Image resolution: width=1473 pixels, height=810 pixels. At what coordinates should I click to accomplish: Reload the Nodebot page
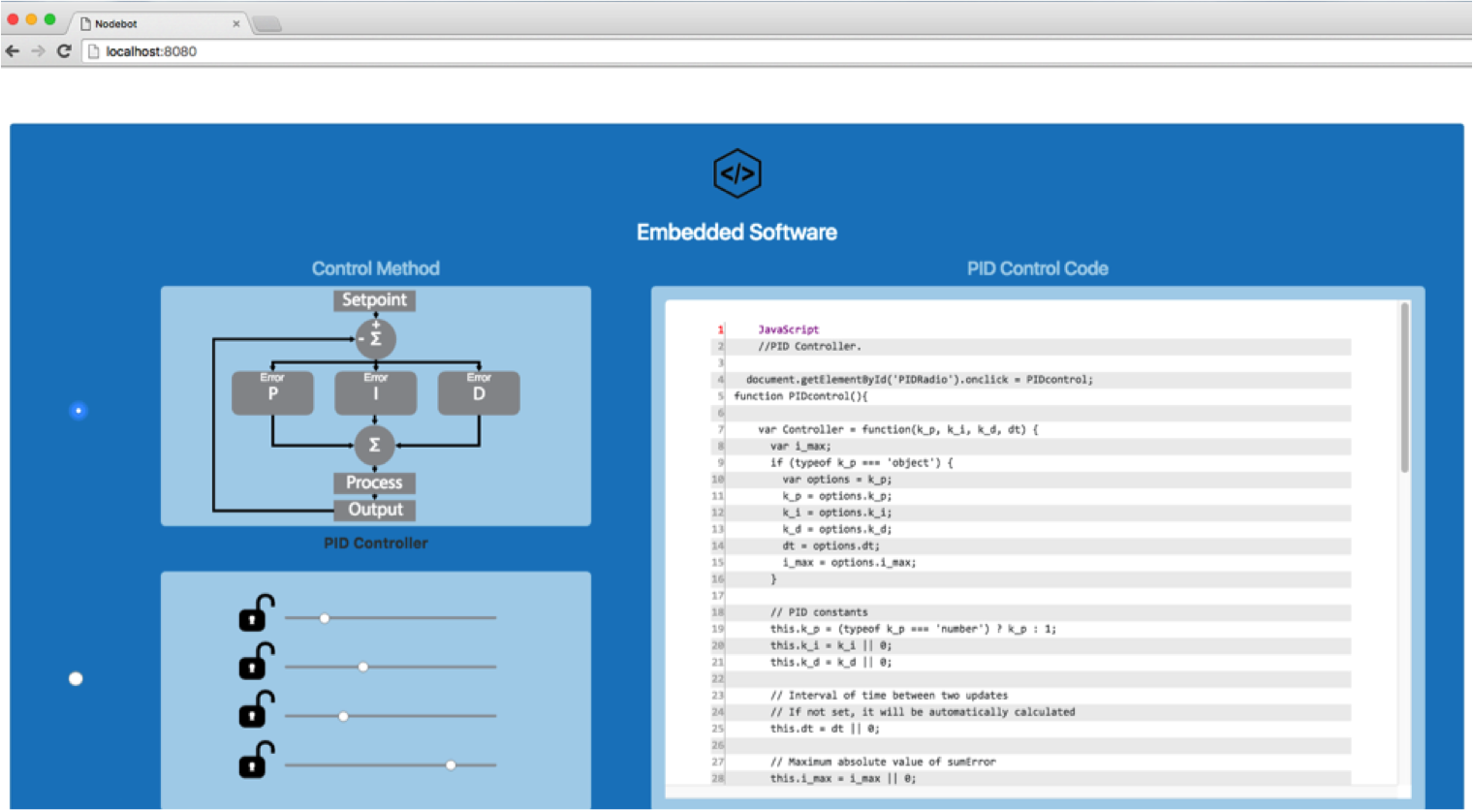point(64,51)
